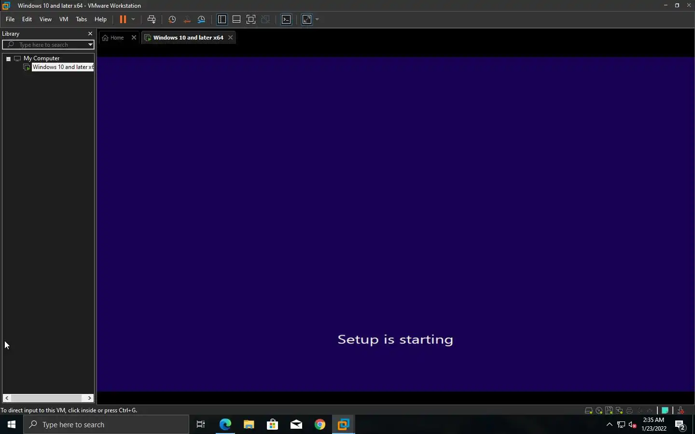Open the VM menu
Viewport: 695px width, 434px height.
(x=64, y=19)
